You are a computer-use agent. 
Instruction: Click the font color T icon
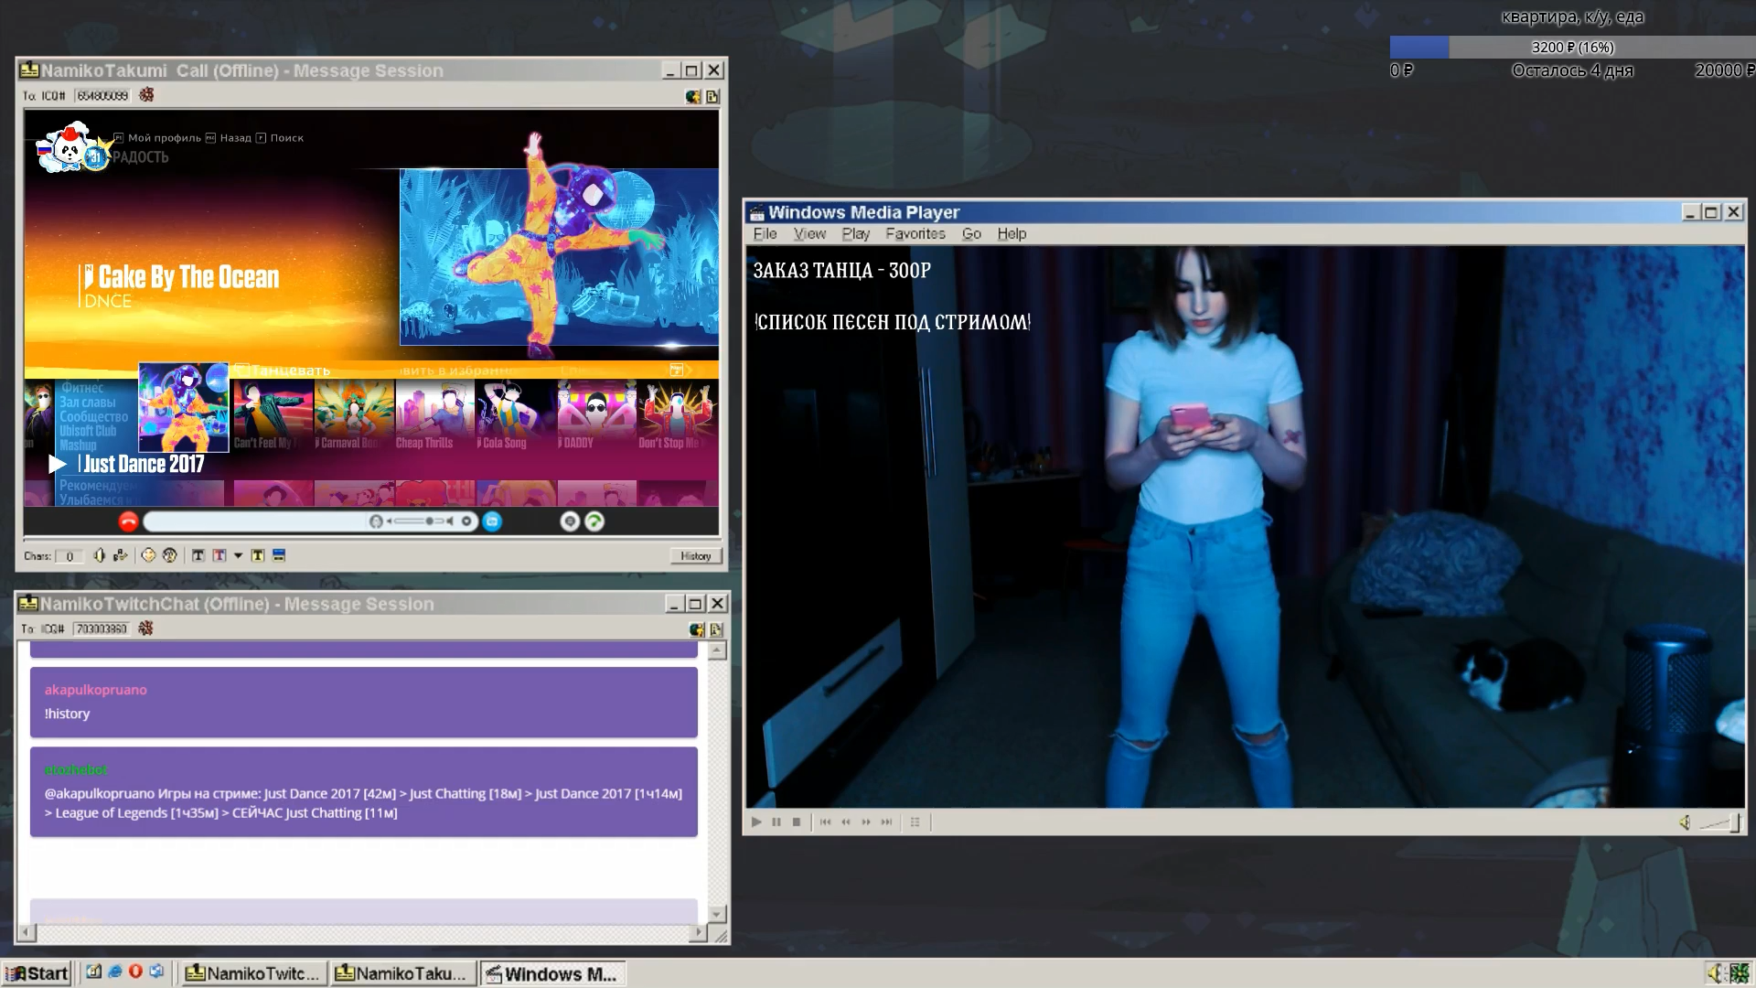[x=219, y=555]
